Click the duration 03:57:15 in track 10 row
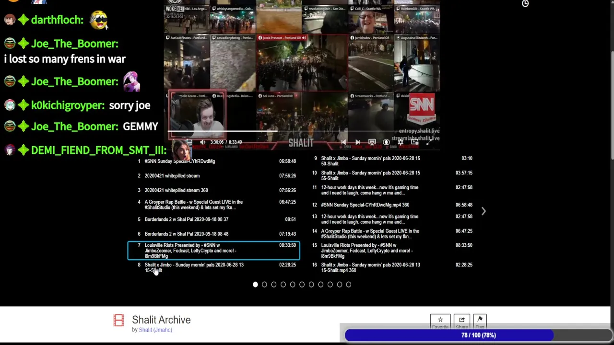The width and height of the screenshot is (614, 345). [464, 173]
